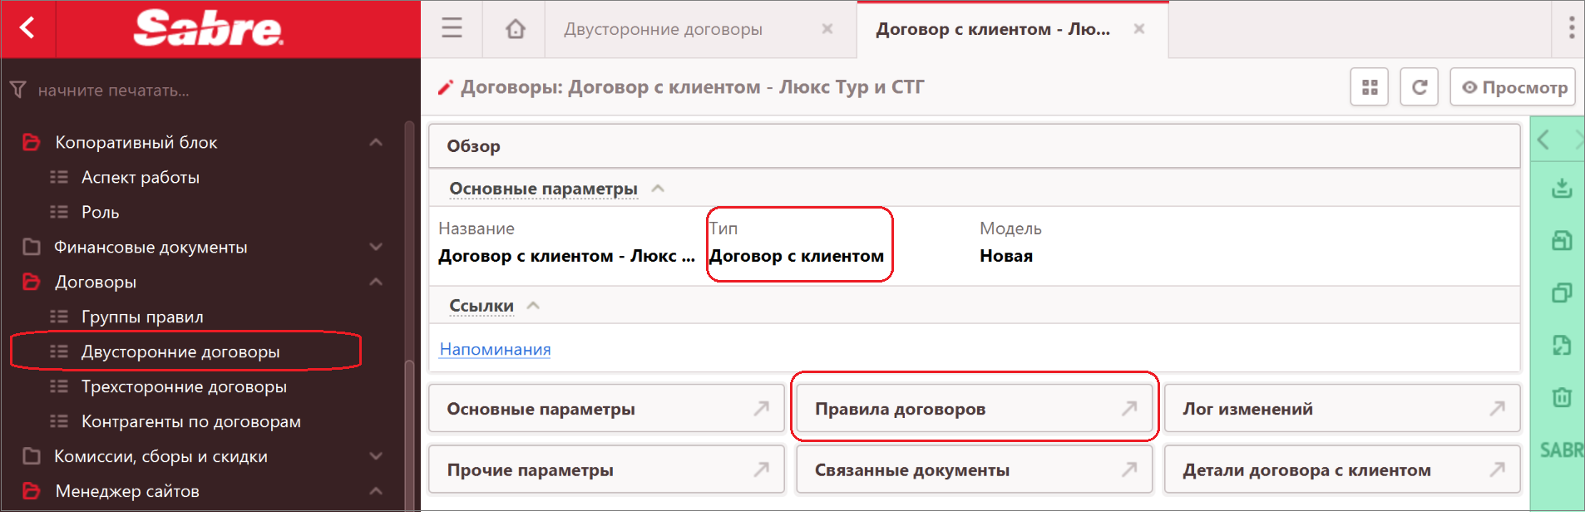
Task: Click the trash delete icon in green sidebar
Action: click(1561, 397)
